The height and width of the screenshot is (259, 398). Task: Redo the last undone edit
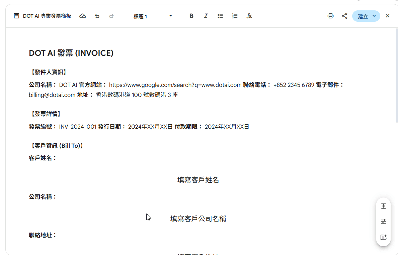tap(111, 16)
